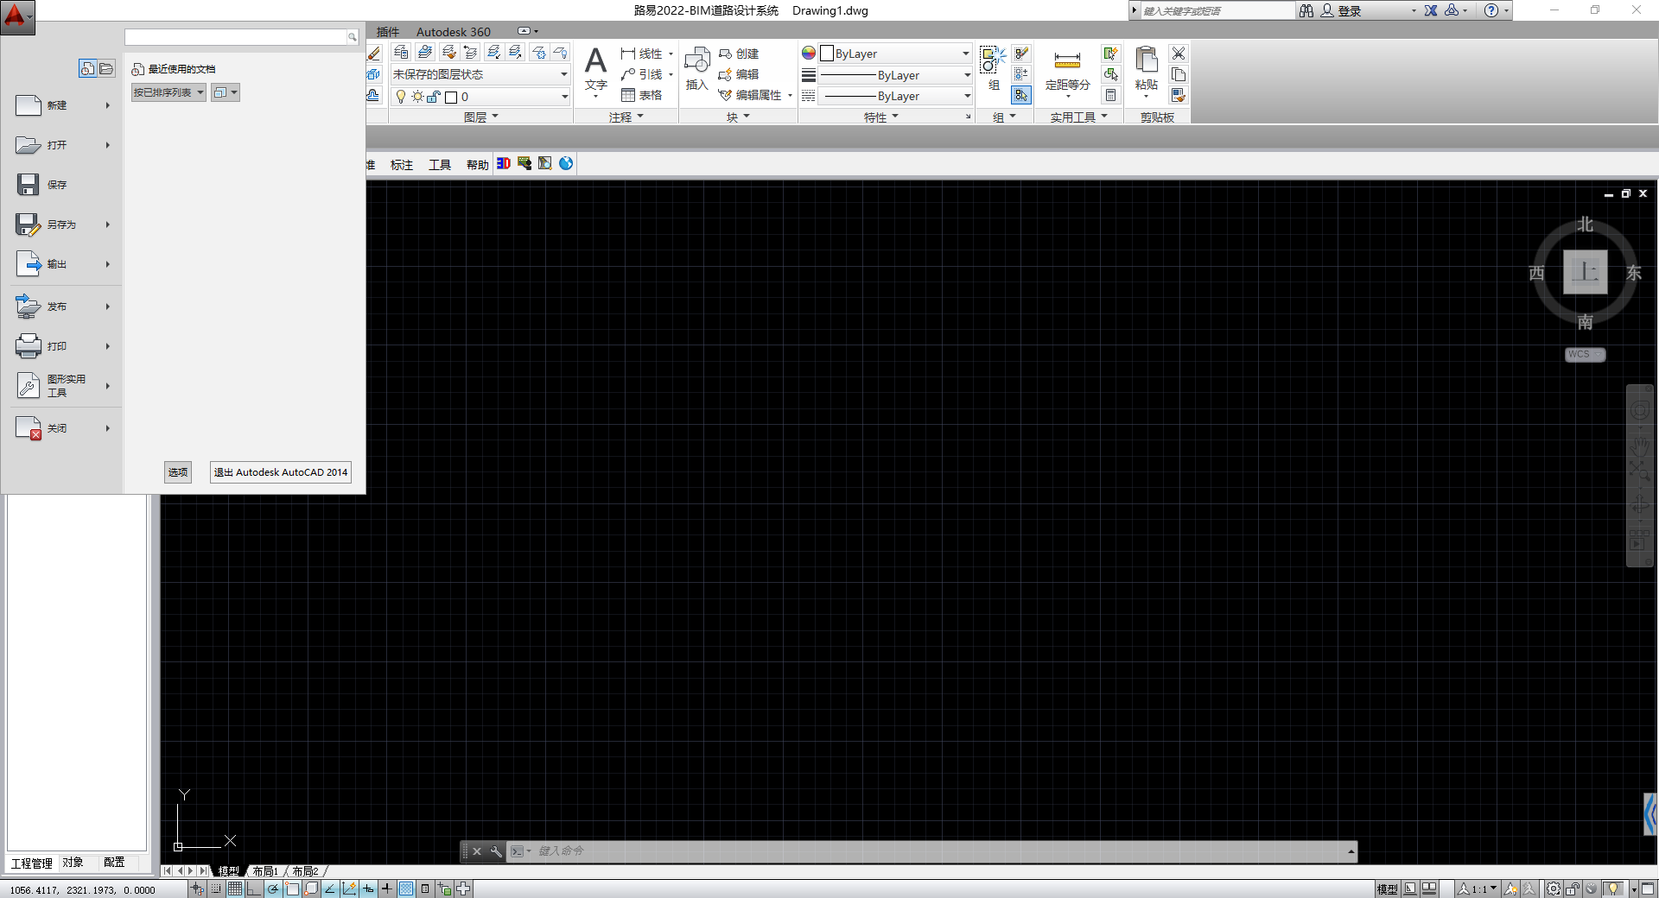The width and height of the screenshot is (1659, 898).
Task: Click the Cut scissors icon in clipboard panel
Action: point(1179,54)
